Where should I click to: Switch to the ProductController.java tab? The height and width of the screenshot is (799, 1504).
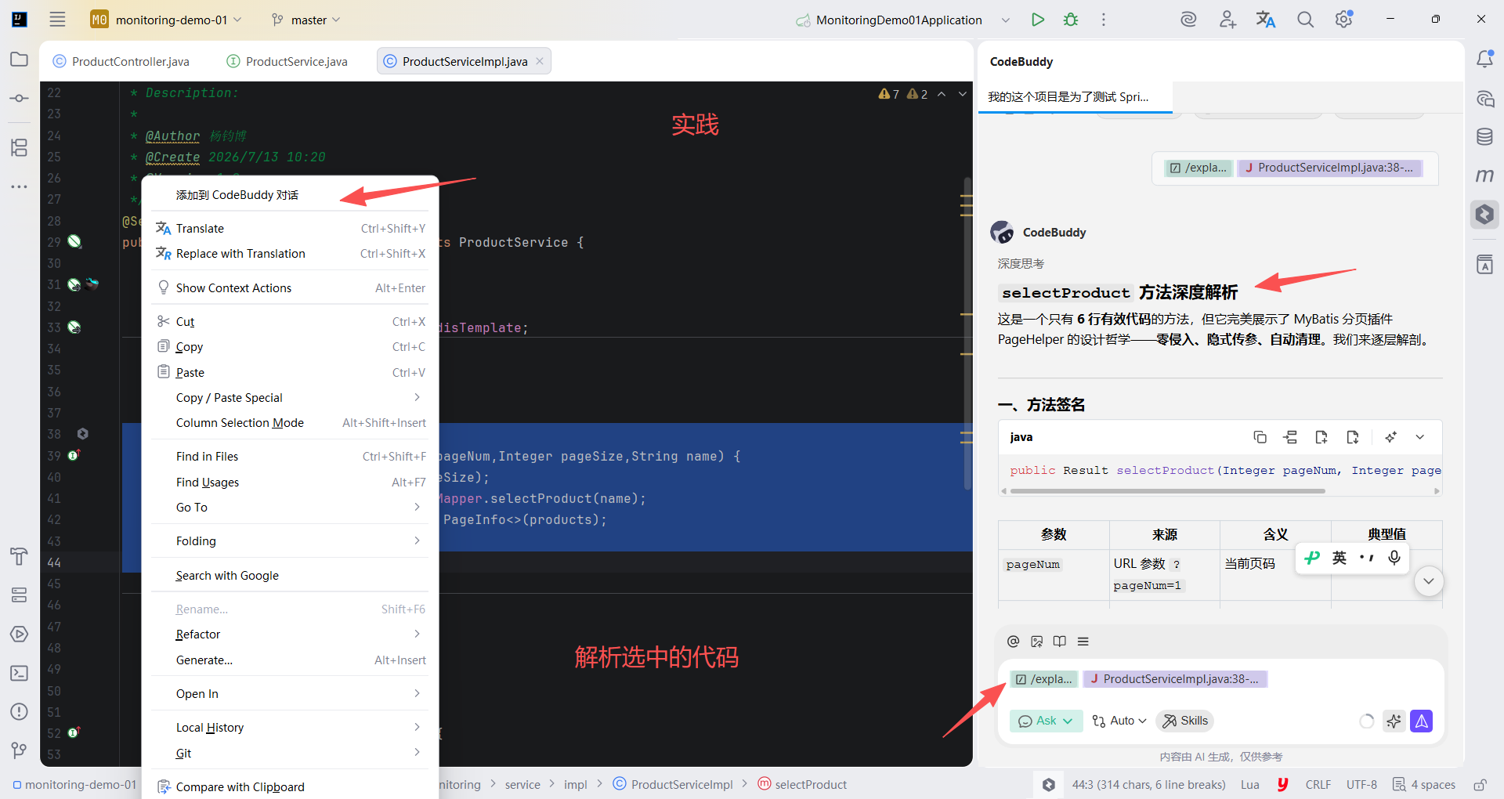pyautogui.click(x=121, y=61)
